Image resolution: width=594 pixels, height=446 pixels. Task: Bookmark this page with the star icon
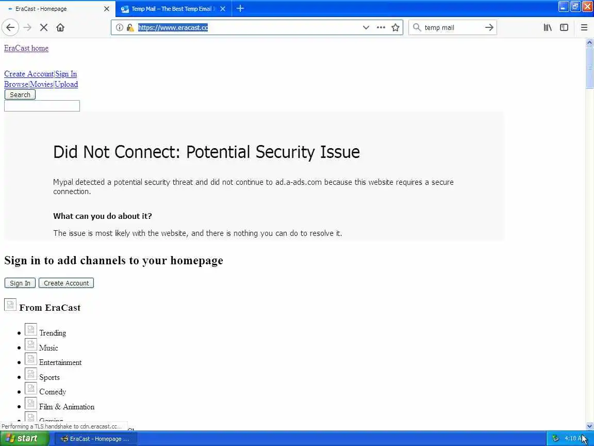coord(395,27)
